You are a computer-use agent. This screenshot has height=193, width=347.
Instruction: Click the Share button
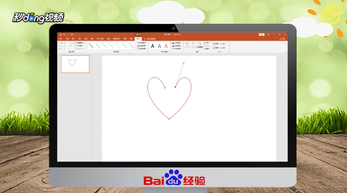click(x=282, y=39)
